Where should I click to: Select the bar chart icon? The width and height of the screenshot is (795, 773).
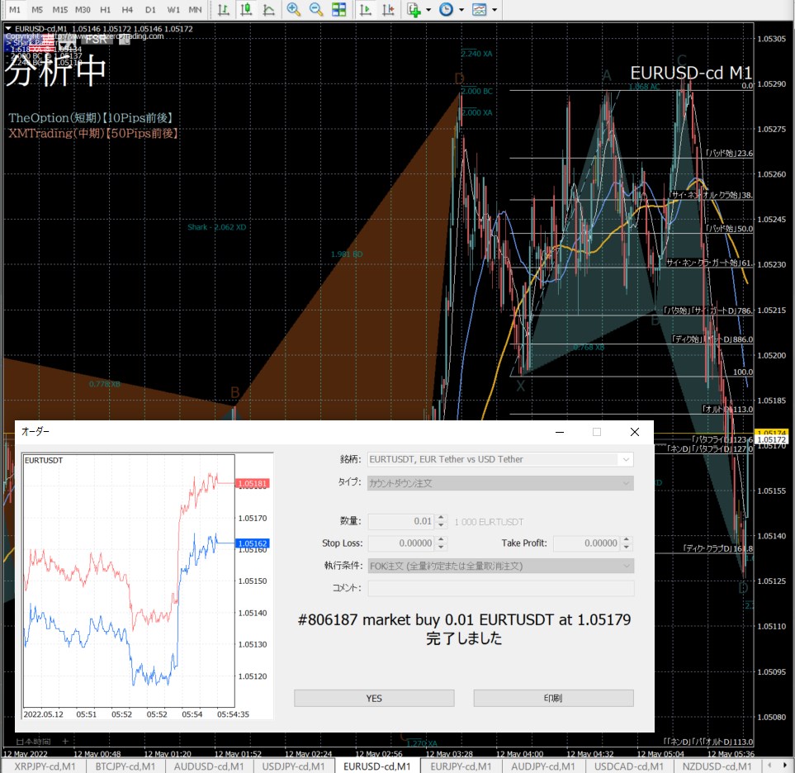coord(223,10)
